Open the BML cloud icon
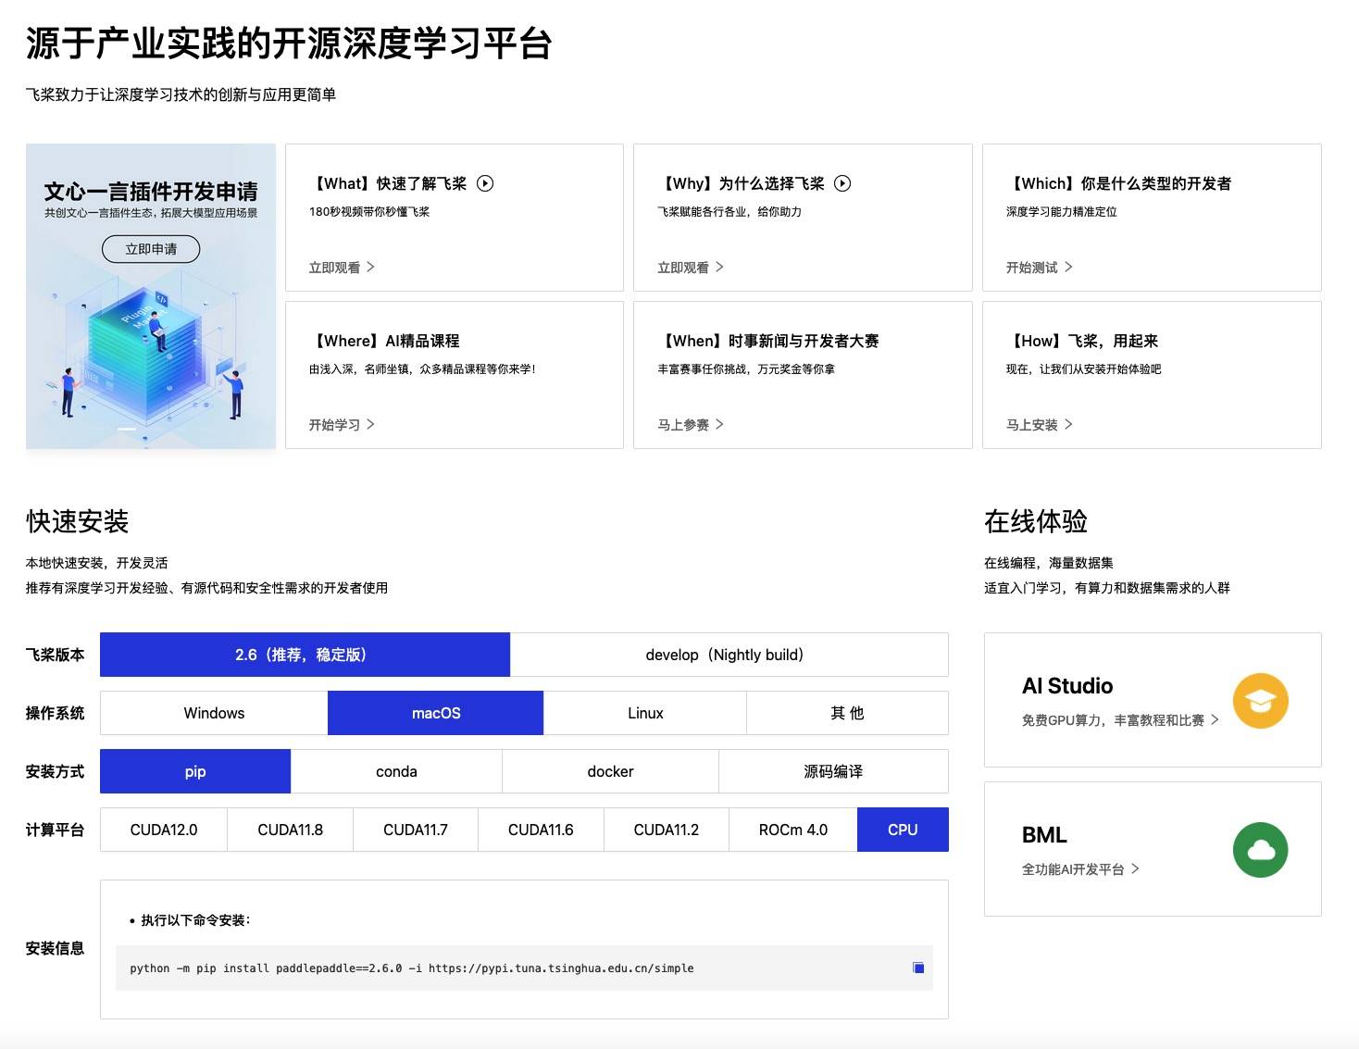1359x1049 pixels. (x=1260, y=850)
